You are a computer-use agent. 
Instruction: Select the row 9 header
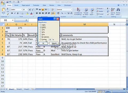click(2, 58)
